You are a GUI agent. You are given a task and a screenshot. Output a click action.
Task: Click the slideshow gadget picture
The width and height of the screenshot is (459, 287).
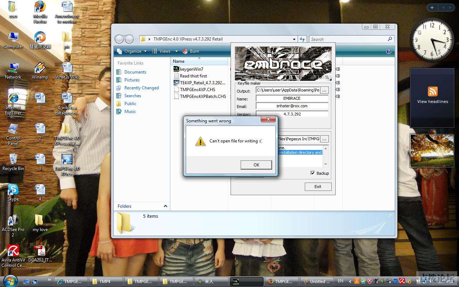[432, 151]
